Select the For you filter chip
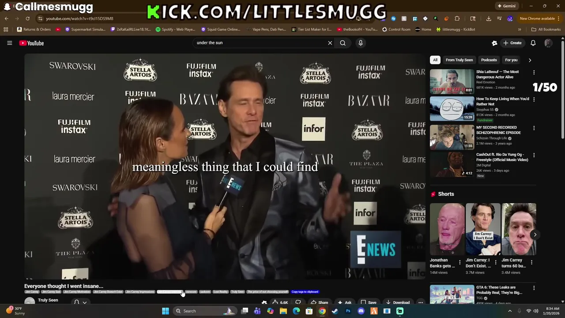Screen dimensions: 565x318 pos(511,60)
